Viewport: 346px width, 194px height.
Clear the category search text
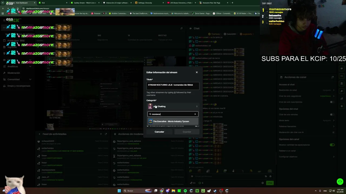point(195,114)
